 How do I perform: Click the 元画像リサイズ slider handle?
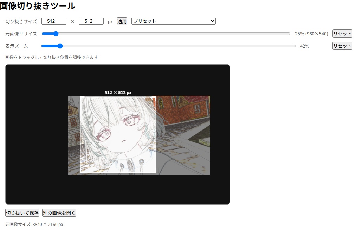(x=56, y=34)
